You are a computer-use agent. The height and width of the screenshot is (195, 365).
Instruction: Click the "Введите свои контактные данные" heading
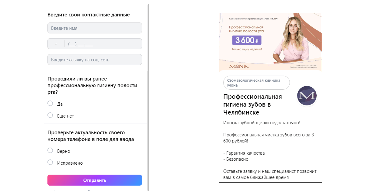point(89,15)
